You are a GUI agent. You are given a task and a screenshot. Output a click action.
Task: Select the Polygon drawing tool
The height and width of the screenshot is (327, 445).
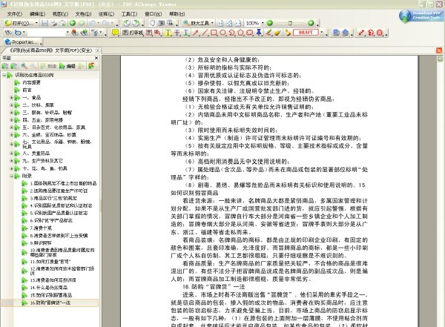(240, 33)
